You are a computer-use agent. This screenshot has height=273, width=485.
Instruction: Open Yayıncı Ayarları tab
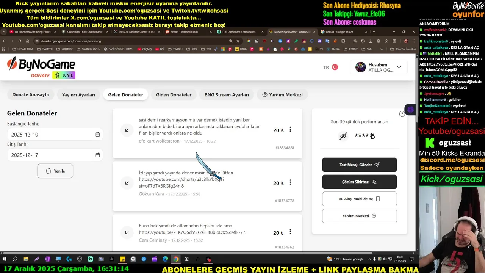(x=78, y=94)
